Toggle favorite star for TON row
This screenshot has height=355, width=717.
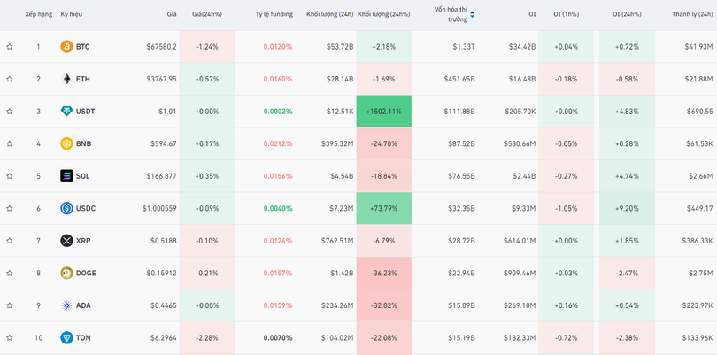(10, 338)
